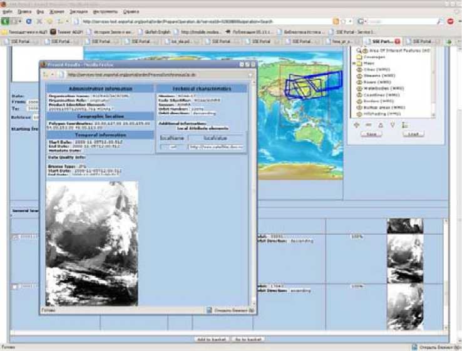This screenshot has width=462, height=351.
Task: Click the page icon in popup address bar
Action: coord(61,75)
